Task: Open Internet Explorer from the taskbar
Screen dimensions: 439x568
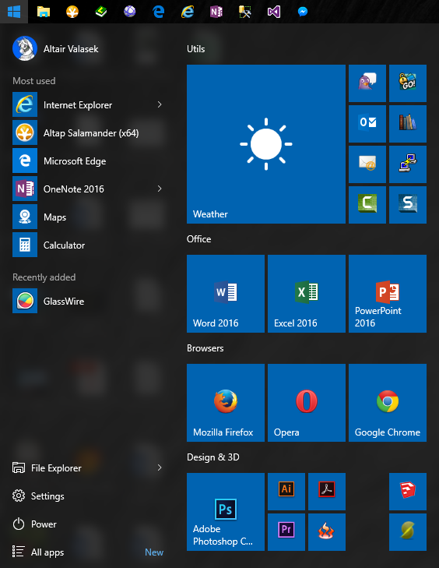Action: pyautogui.click(x=188, y=12)
